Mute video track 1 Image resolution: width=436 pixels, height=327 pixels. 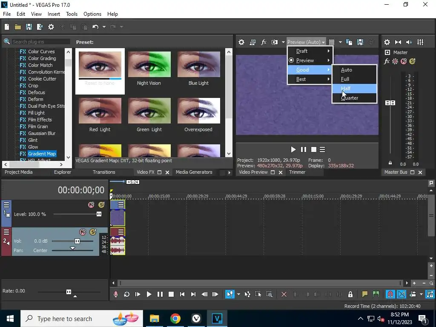click(91, 205)
